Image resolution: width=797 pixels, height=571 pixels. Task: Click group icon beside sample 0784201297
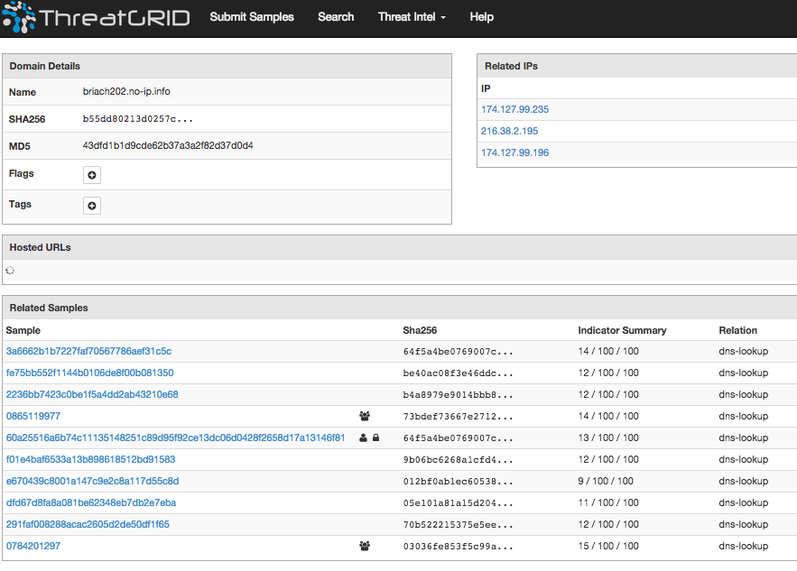coord(365,546)
